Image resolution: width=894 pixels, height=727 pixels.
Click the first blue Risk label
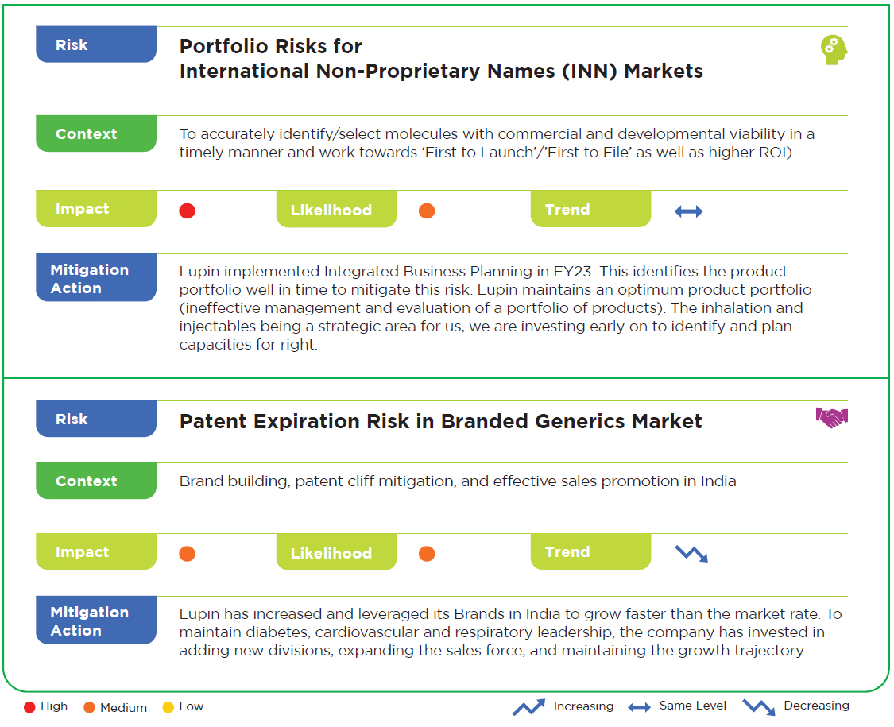[x=95, y=45]
